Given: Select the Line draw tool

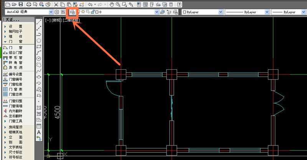Looking at the screenshot, I should [x=39, y=22].
